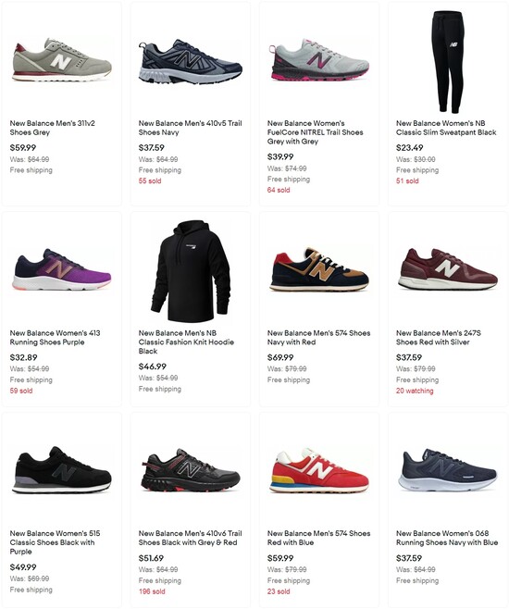Open Women's NB Classic Slim Sweatpant Black link

click(x=446, y=128)
